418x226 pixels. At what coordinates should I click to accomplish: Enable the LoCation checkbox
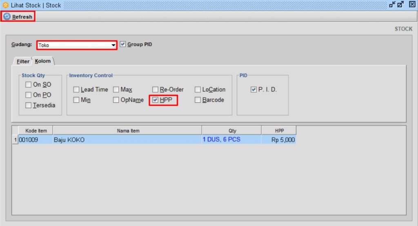pyautogui.click(x=198, y=90)
